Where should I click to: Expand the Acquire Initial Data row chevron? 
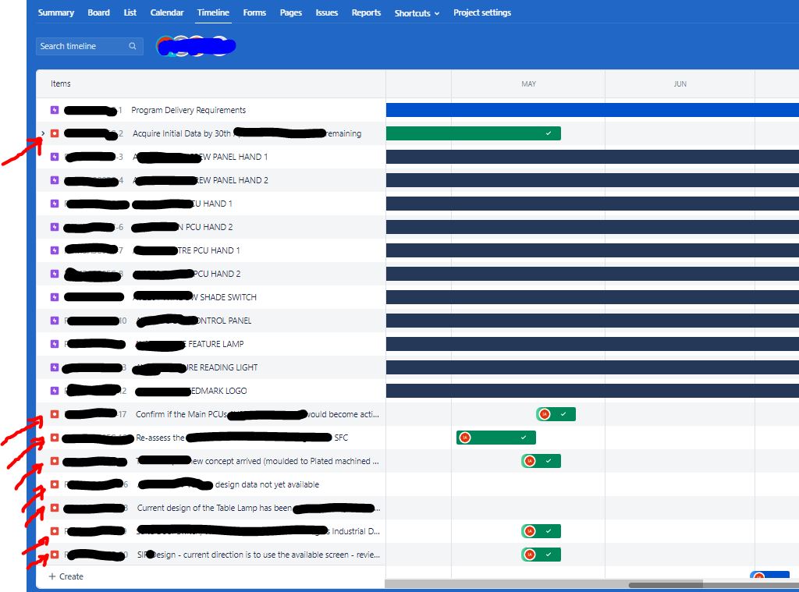[41, 133]
